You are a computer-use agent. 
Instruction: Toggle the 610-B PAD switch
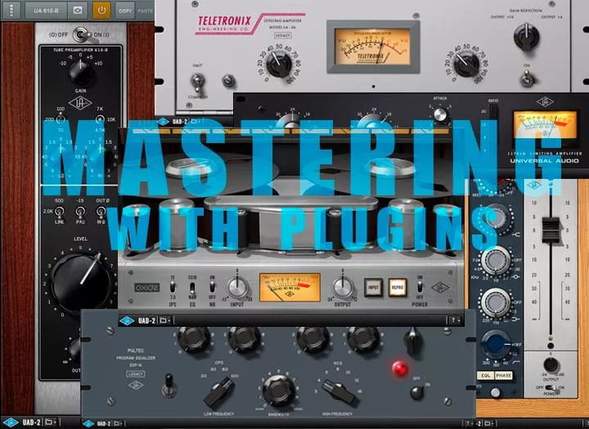pos(80,212)
